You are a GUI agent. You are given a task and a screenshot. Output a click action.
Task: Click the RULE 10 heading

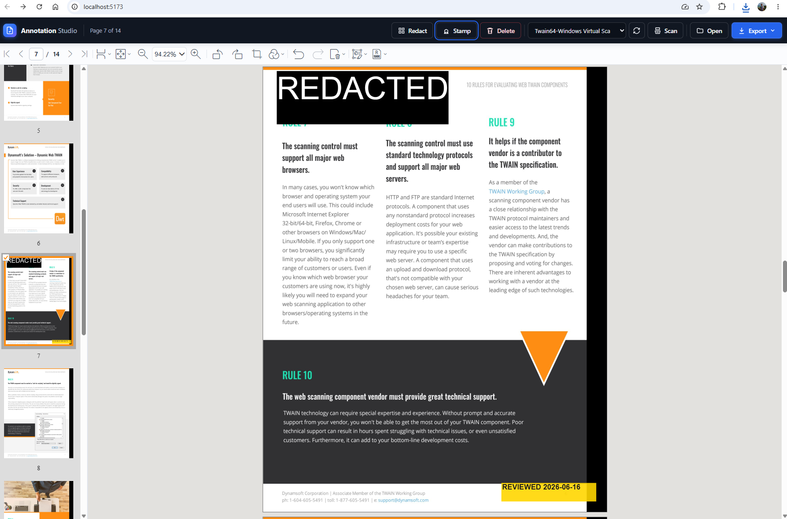[x=297, y=376]
